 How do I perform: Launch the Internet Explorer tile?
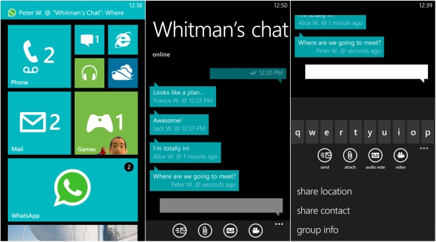(x=123, y=40)
